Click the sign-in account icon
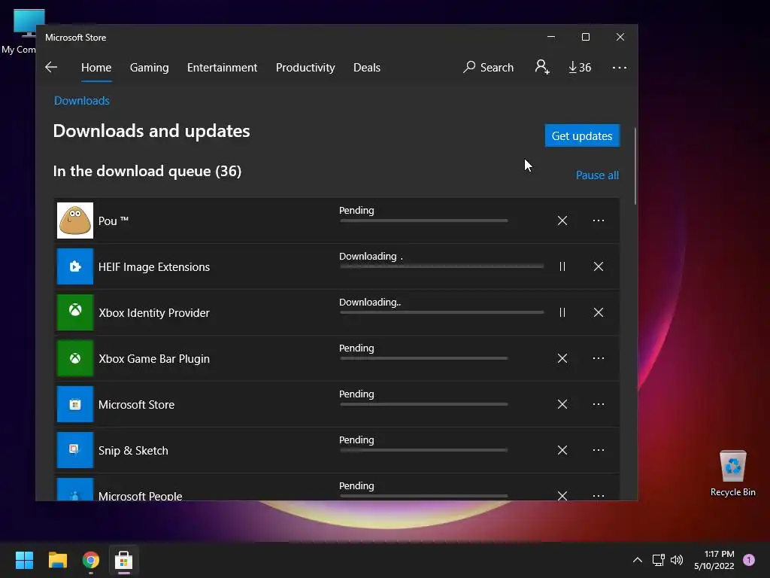 point(542,67)
